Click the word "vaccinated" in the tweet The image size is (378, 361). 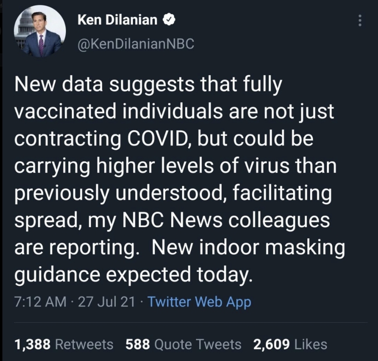(x=69, y=112)
